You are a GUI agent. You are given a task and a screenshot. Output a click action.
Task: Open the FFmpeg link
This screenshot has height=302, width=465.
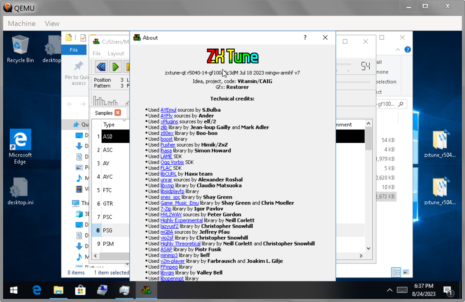pyautogui.click(x=169, y=267)
